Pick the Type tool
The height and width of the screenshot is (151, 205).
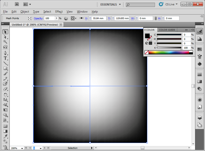(x=5, y=58)
